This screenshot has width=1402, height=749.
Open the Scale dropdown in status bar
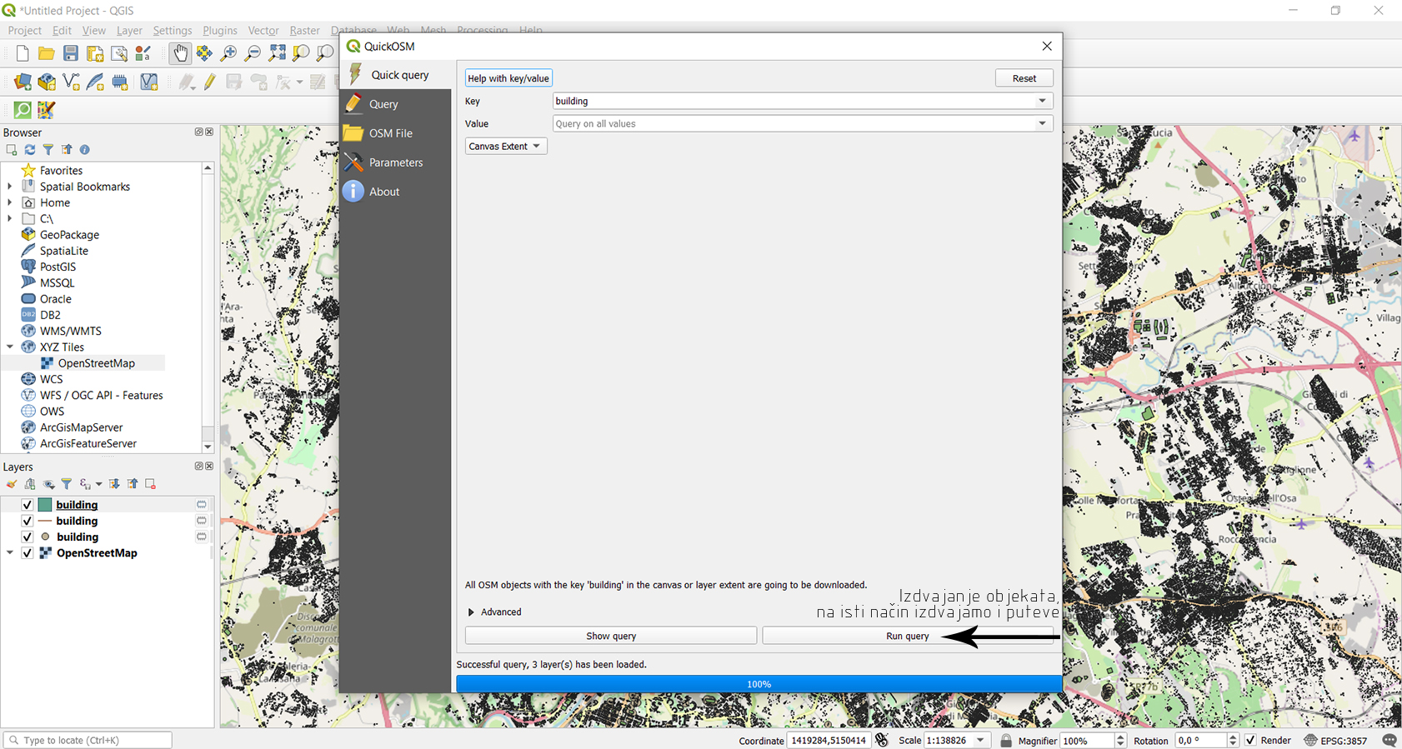(981, 740)
